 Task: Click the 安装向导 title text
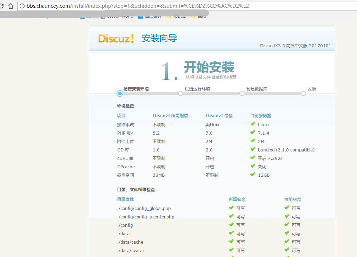(x=159, y=38)
